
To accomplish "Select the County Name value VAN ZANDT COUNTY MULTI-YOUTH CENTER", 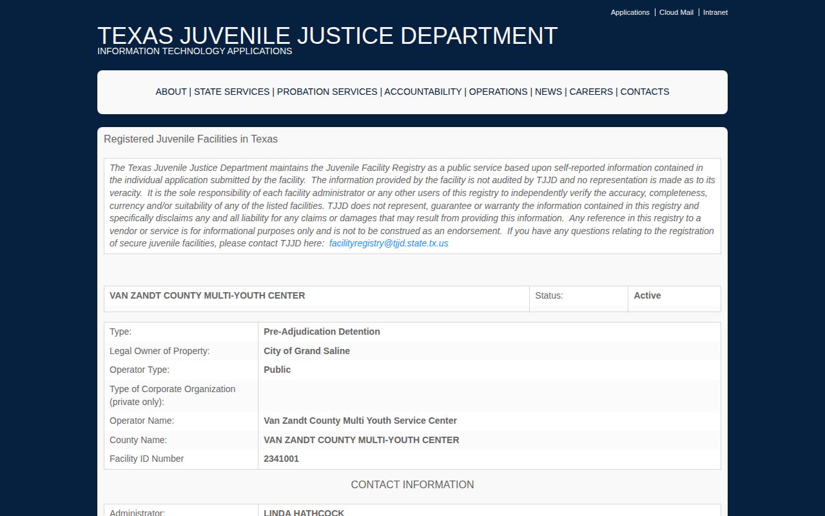I will pyautogui.click(x=362, y=440).
